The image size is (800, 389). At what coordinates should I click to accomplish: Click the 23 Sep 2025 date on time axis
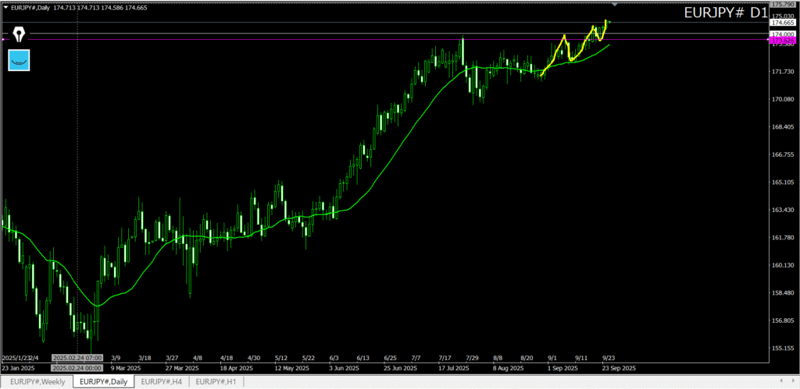(619, 367)
